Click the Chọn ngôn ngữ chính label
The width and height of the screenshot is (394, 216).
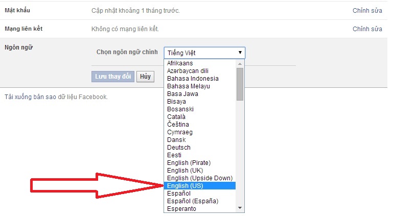(x=127, y=52)
